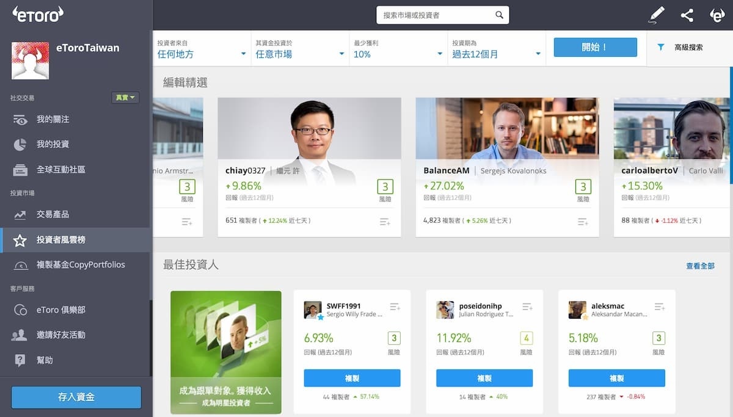
Task: Click 11.92% return value
Action: (x=454, y=338)
